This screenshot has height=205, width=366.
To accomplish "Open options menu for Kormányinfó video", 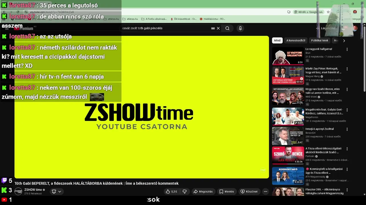I will [347, 169].
